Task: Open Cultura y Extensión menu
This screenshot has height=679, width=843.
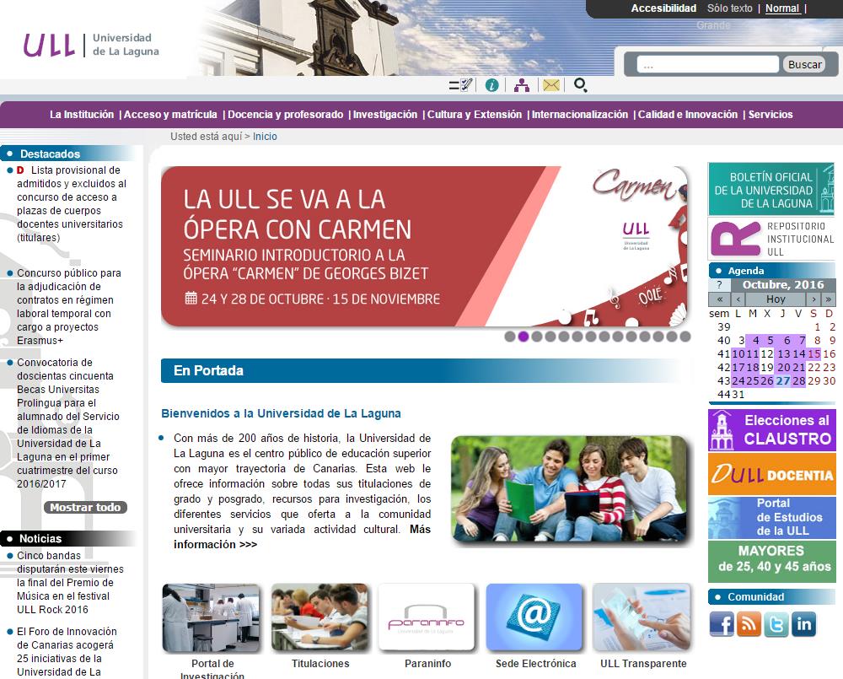Action: (x=474, y=115)
